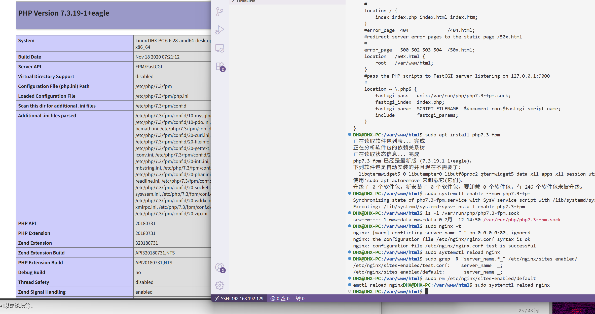Click the 'error_page 500 502 503 504' line
Image resolution: width=595 pixels, height=314 pixels.
419,50
